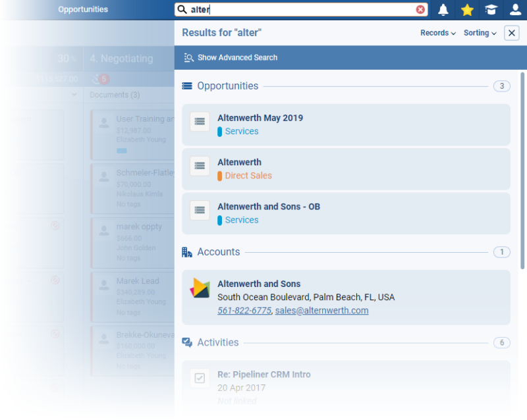The image size is (527, 420).
Task: Click the notifications bell icon
Action: click(x=443, y=10)
